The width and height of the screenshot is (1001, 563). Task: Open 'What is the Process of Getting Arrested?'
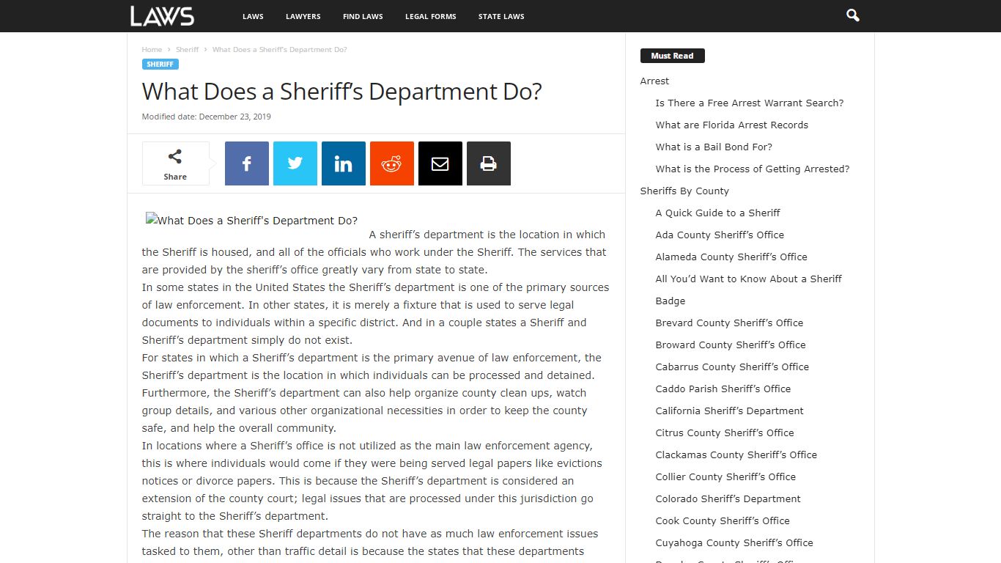pos(753,169)
